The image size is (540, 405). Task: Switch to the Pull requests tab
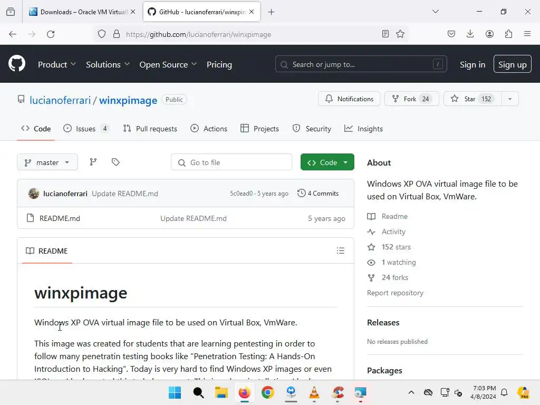[x=150, y=129]
